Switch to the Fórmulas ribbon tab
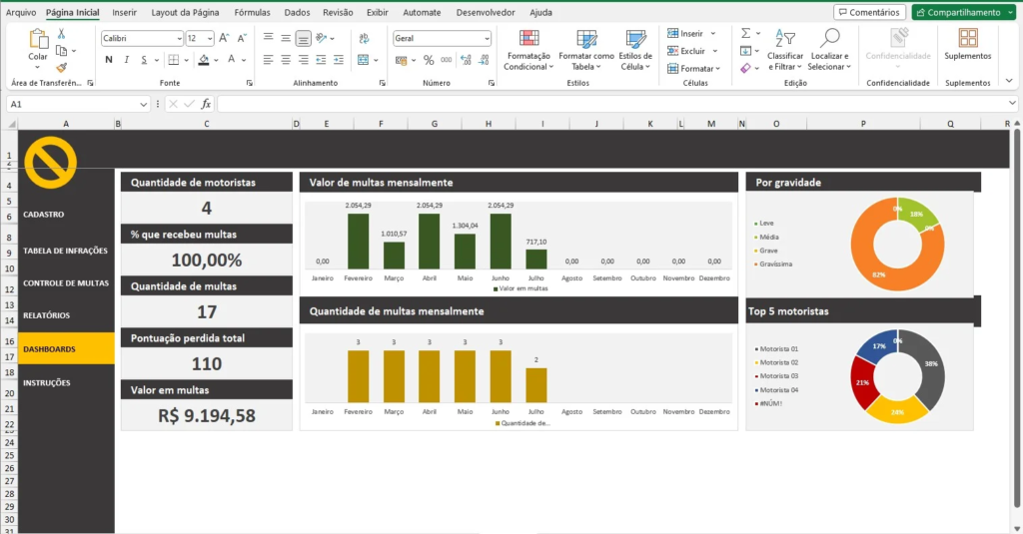1023x534 pixels. click(252, 13)
